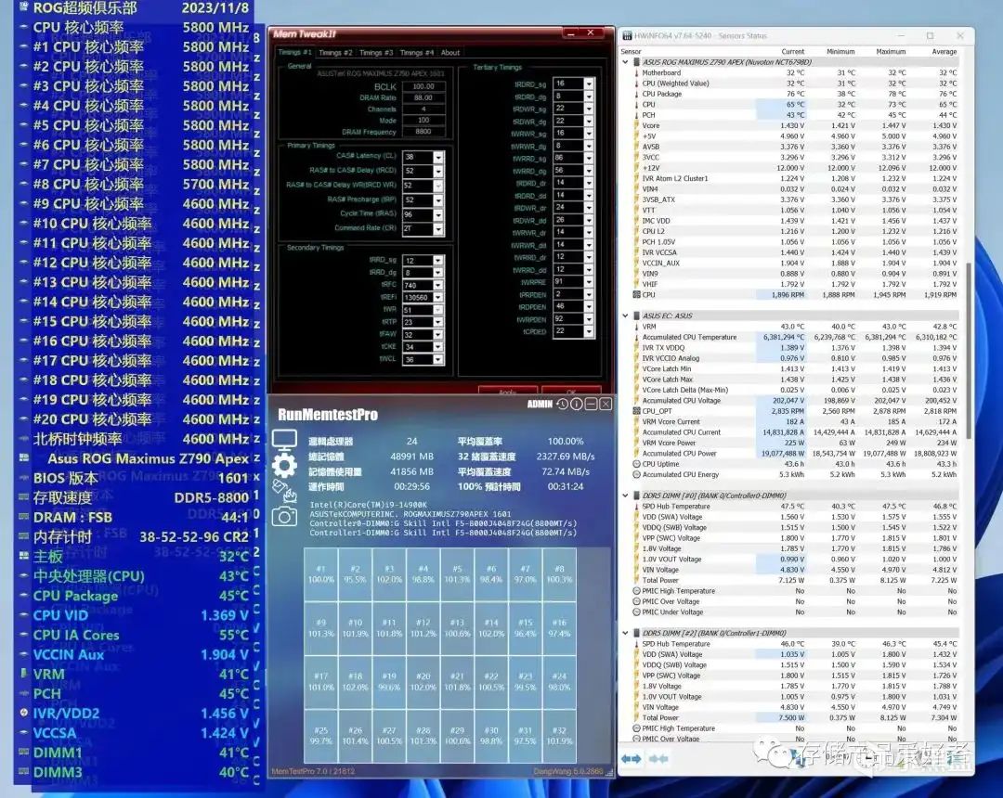Close the RunMemtestPro window
Image resolution: width=1003 pixels, height=798 pixels.
pos(606,404)
